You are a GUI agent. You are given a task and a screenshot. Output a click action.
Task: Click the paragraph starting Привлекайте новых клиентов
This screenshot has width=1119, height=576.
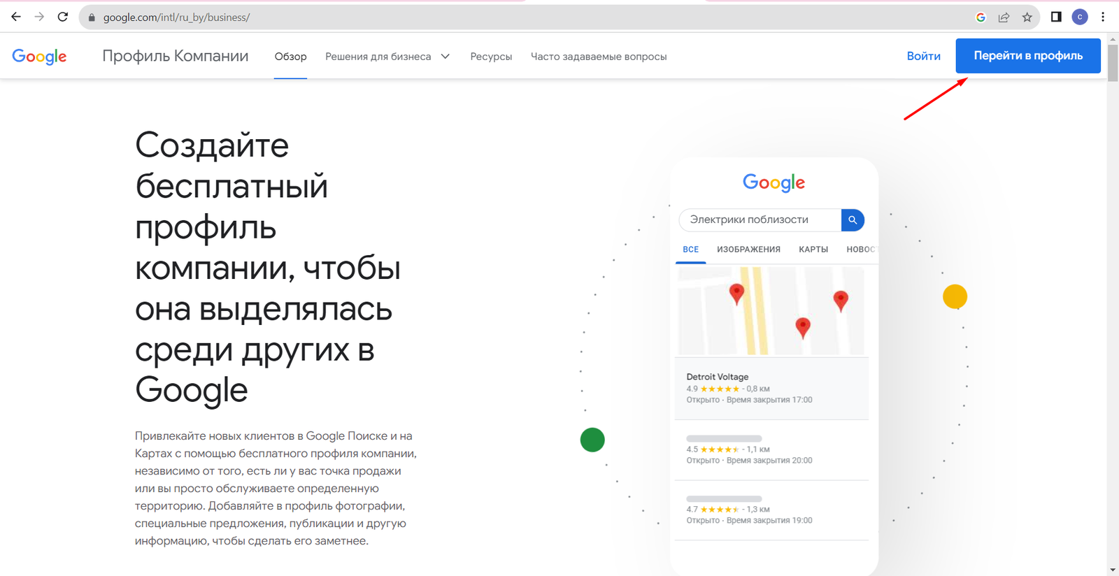click(276, 488)
